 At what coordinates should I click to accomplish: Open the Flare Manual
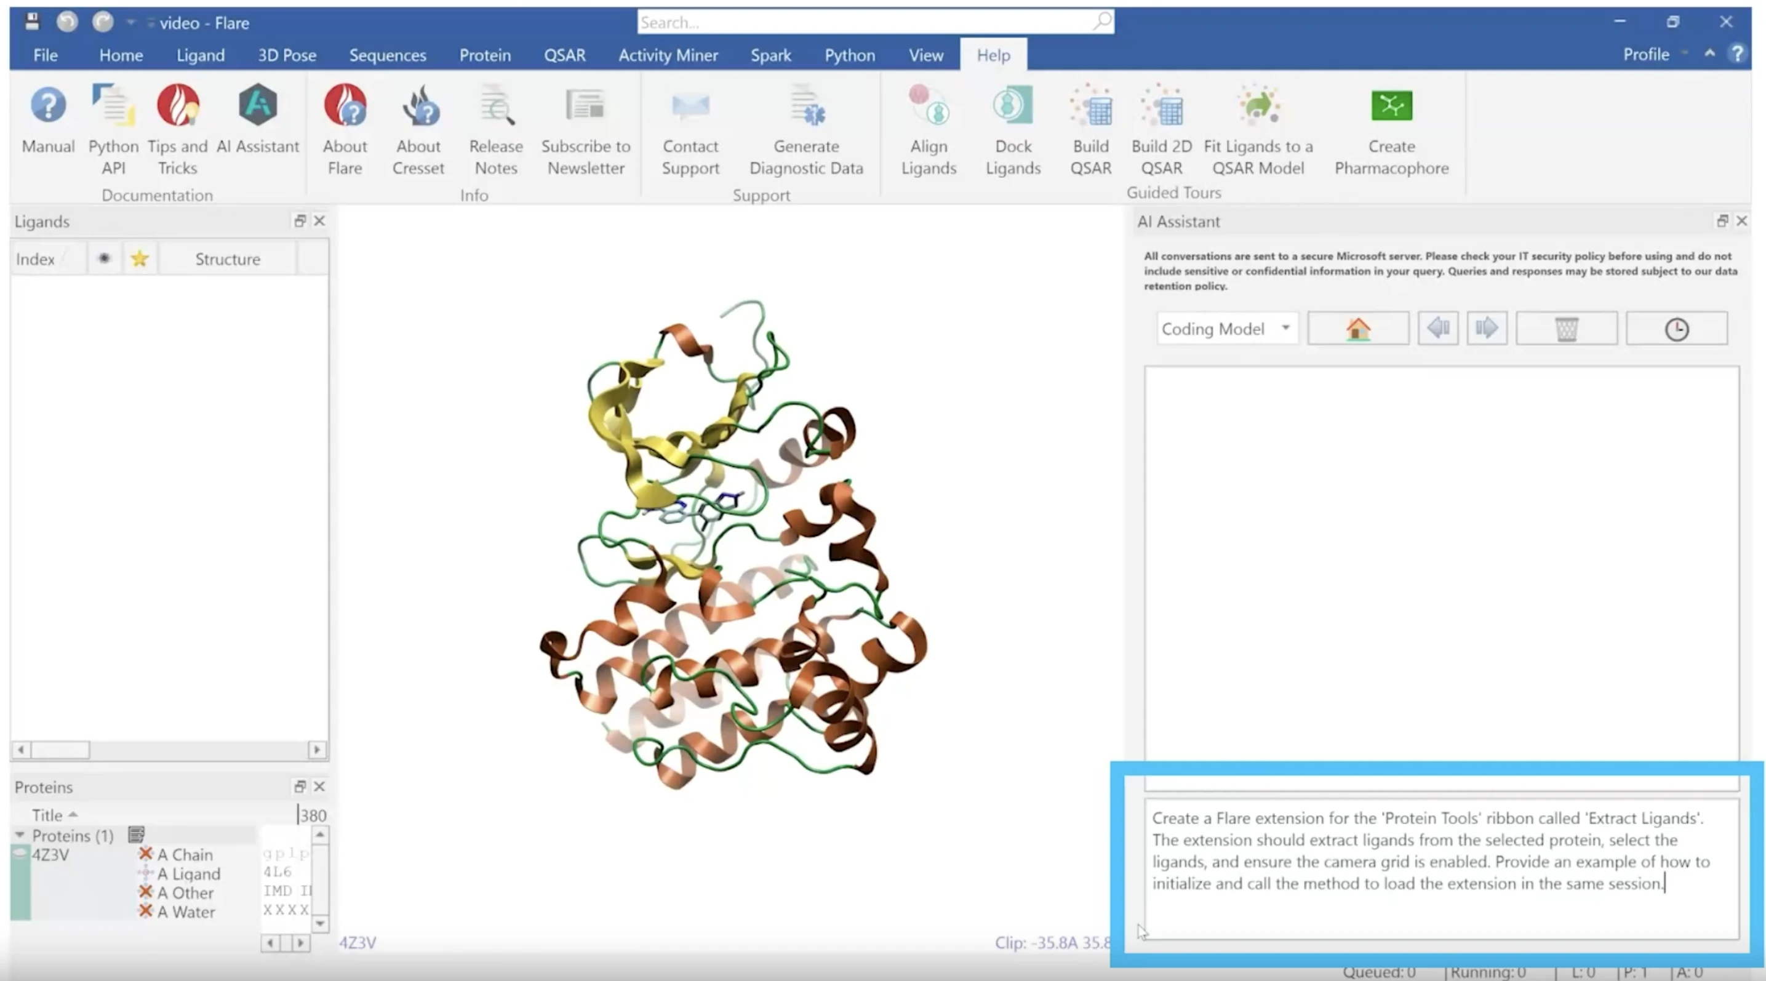pos(48,120)
